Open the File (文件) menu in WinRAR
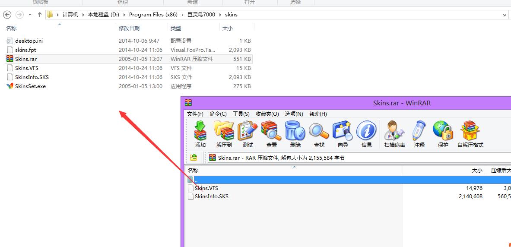 195,114
